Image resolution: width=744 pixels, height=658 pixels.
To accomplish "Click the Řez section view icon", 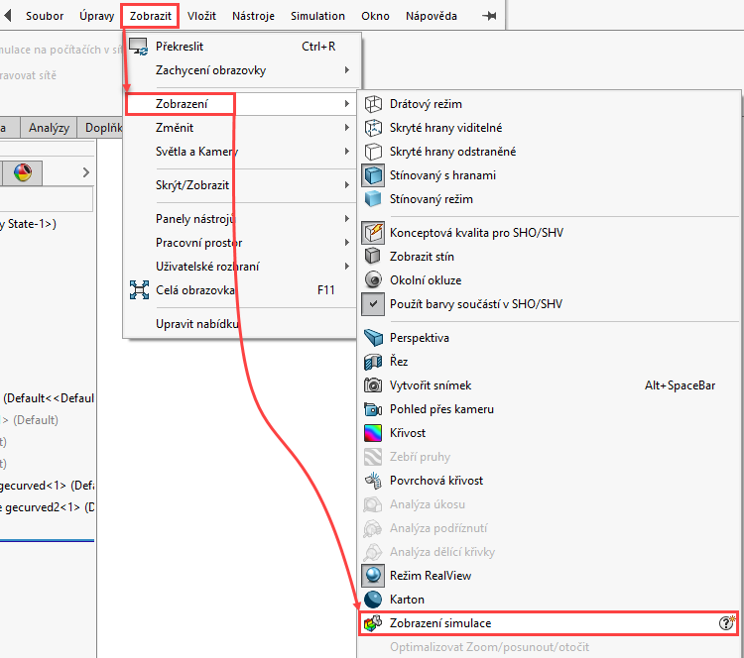I will tap(373, 362).
